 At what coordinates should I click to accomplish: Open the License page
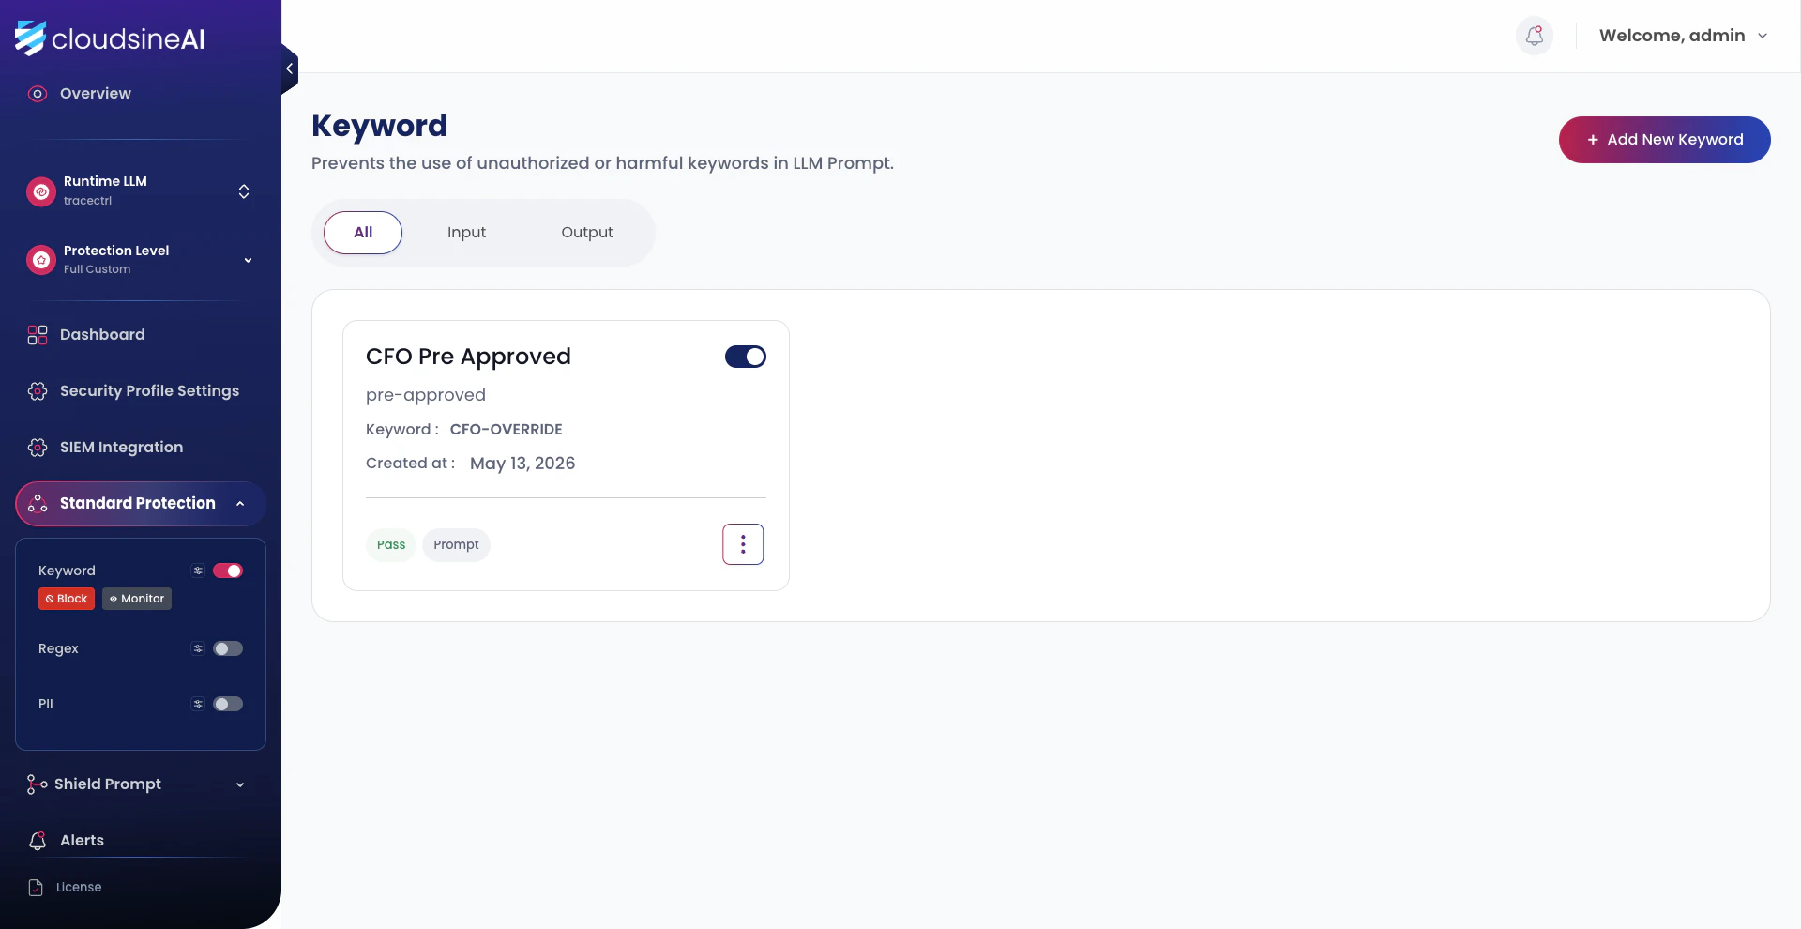click(x=79, y=888)
